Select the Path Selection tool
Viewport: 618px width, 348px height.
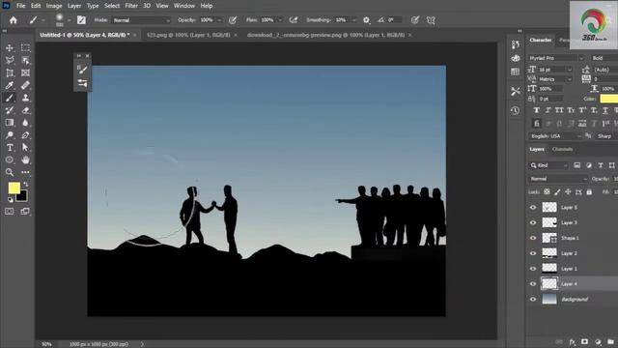click(25, 148)
